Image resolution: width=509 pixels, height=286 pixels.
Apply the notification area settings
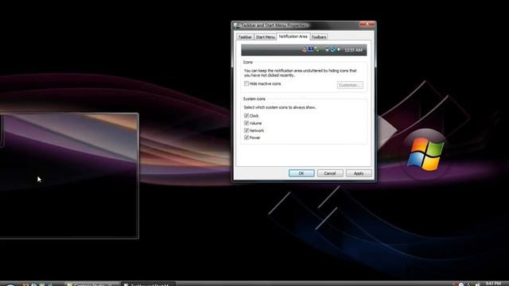pyautogui.click(x=359, y=173)
